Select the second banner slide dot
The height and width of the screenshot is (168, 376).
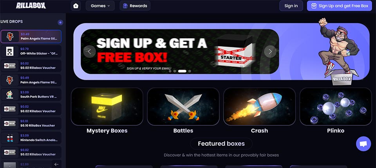coord(175,71)
